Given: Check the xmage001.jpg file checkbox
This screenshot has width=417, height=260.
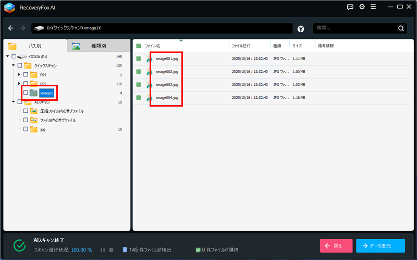Looking at the screenshot, I should [139, 59].
